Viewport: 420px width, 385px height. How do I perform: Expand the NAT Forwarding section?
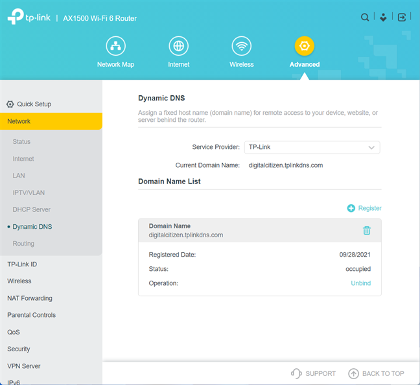30,298
